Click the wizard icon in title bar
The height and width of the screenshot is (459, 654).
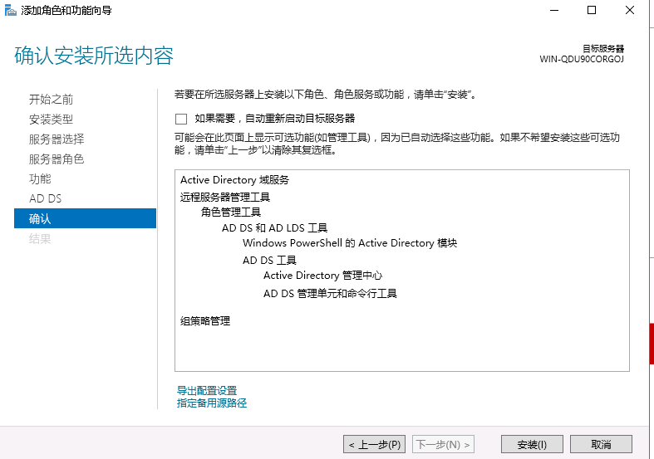11,10
